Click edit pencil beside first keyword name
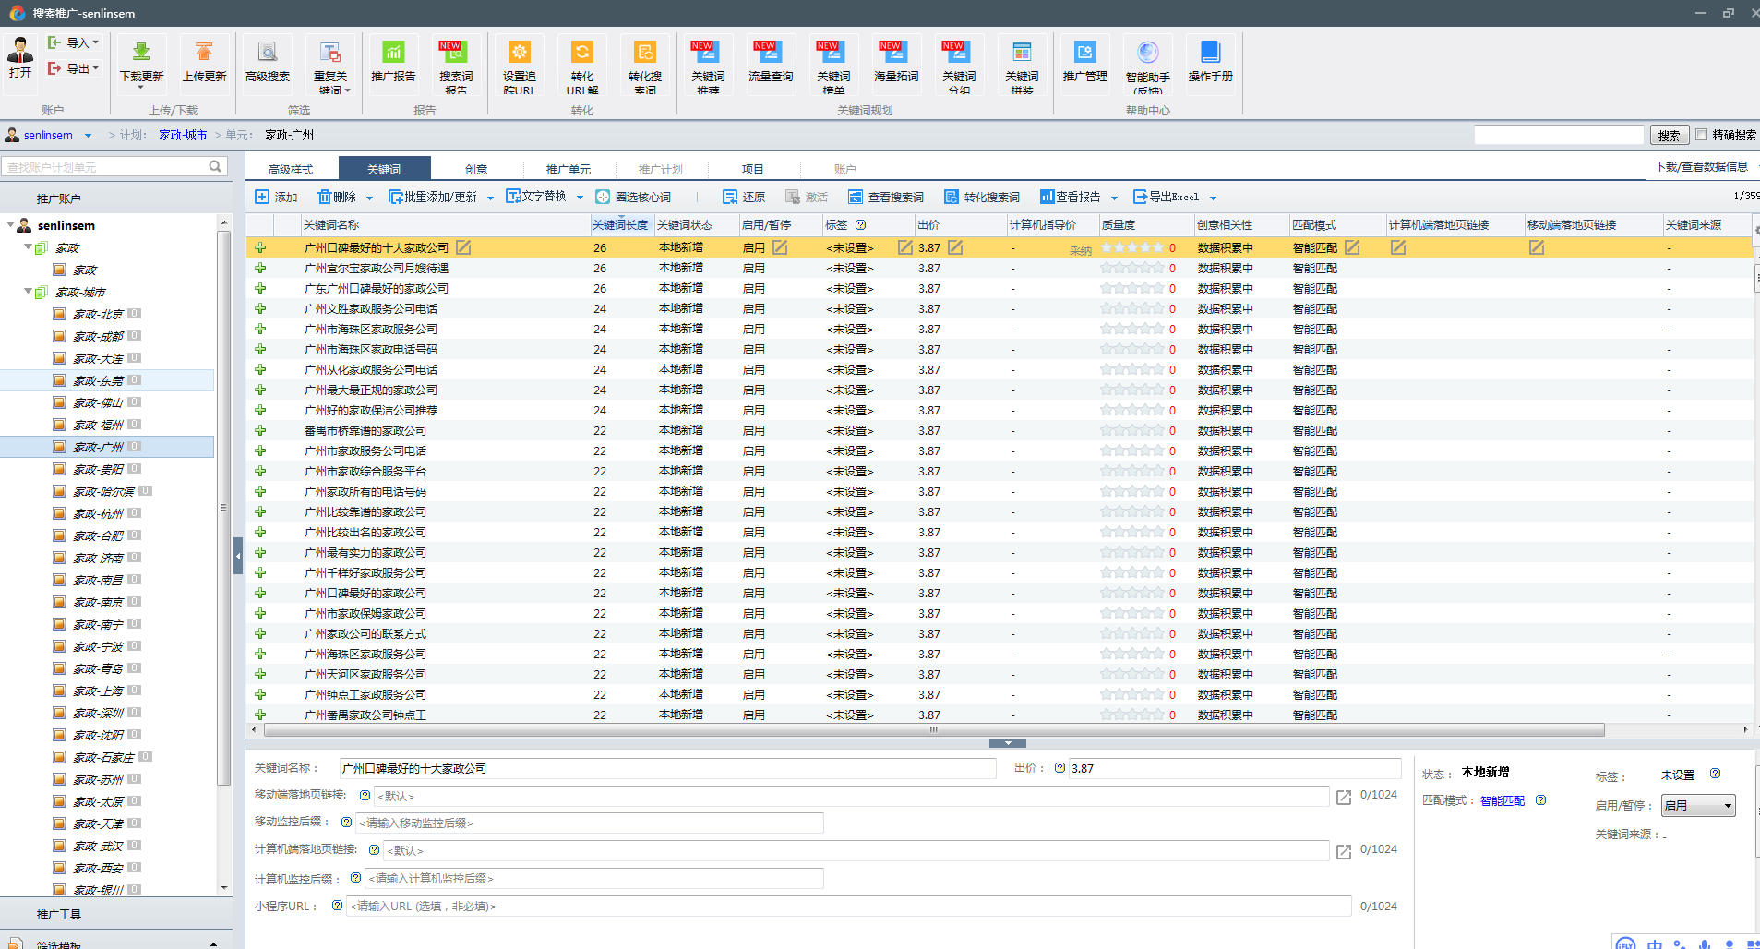 pyautogui.click(x=463, y=247)
